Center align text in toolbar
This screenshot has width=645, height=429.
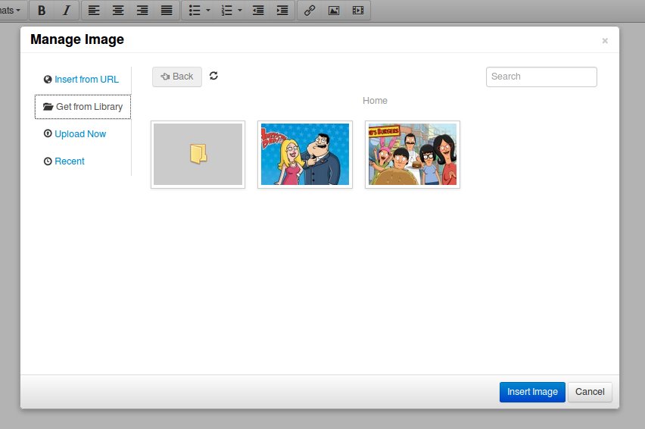118,11
